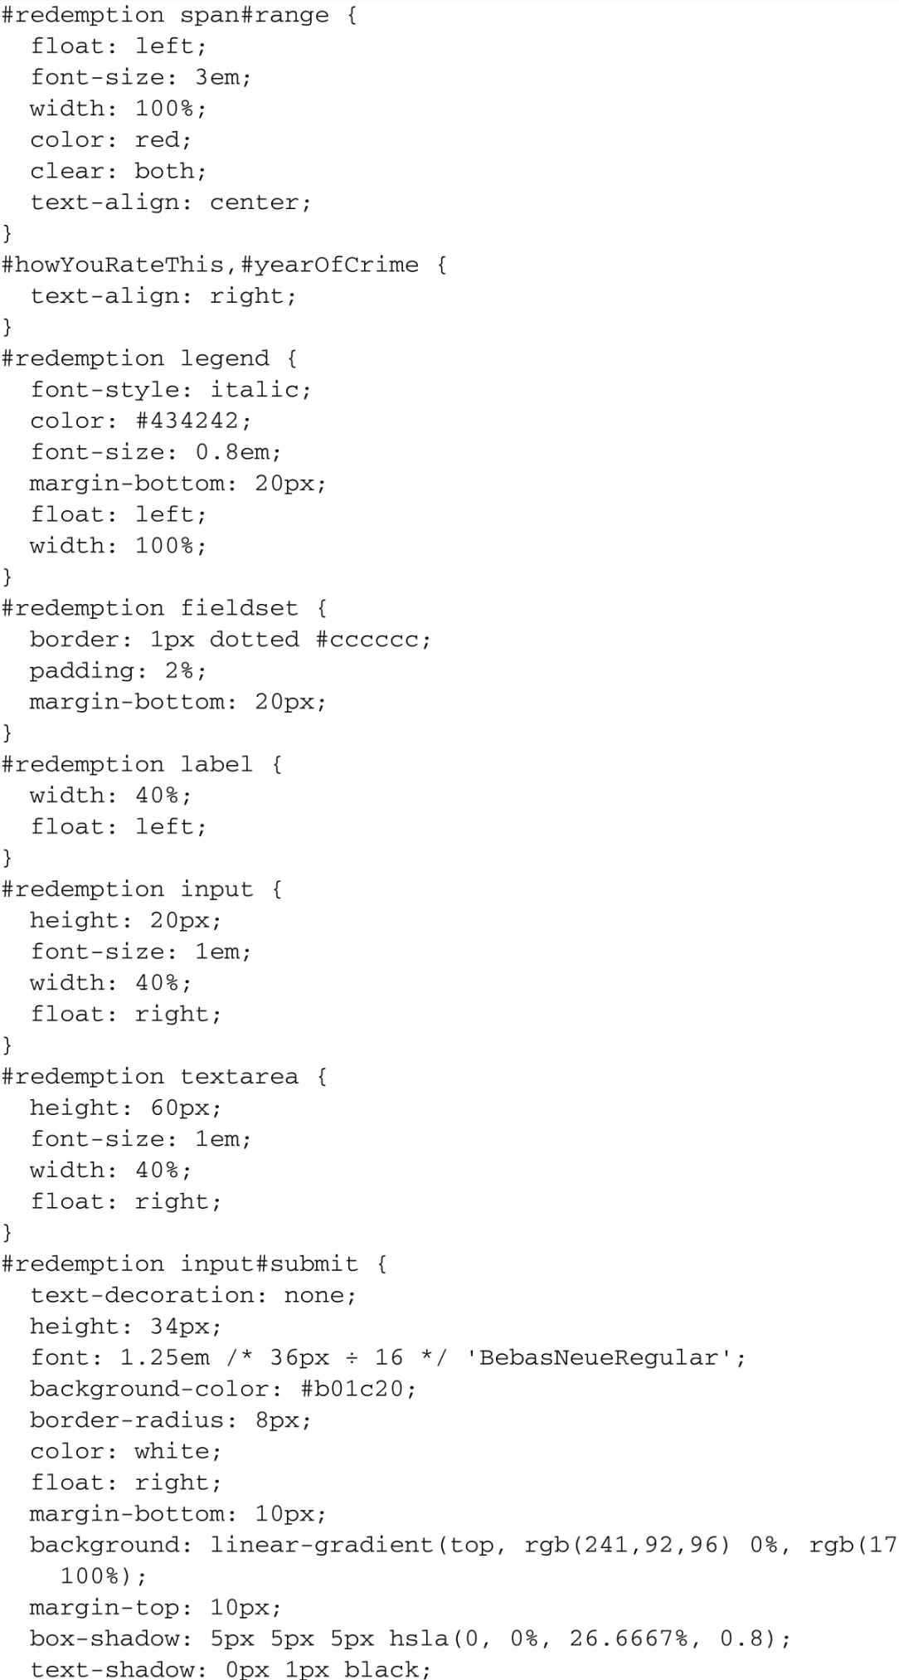
Task: Click the background-color #b01c20 value
Action: click(357, 1389)
